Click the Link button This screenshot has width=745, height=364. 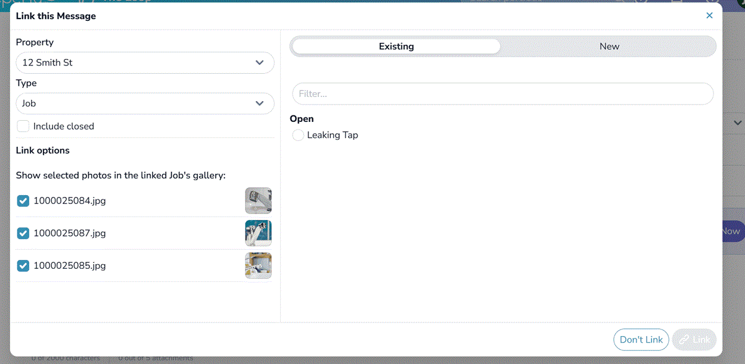694,340
